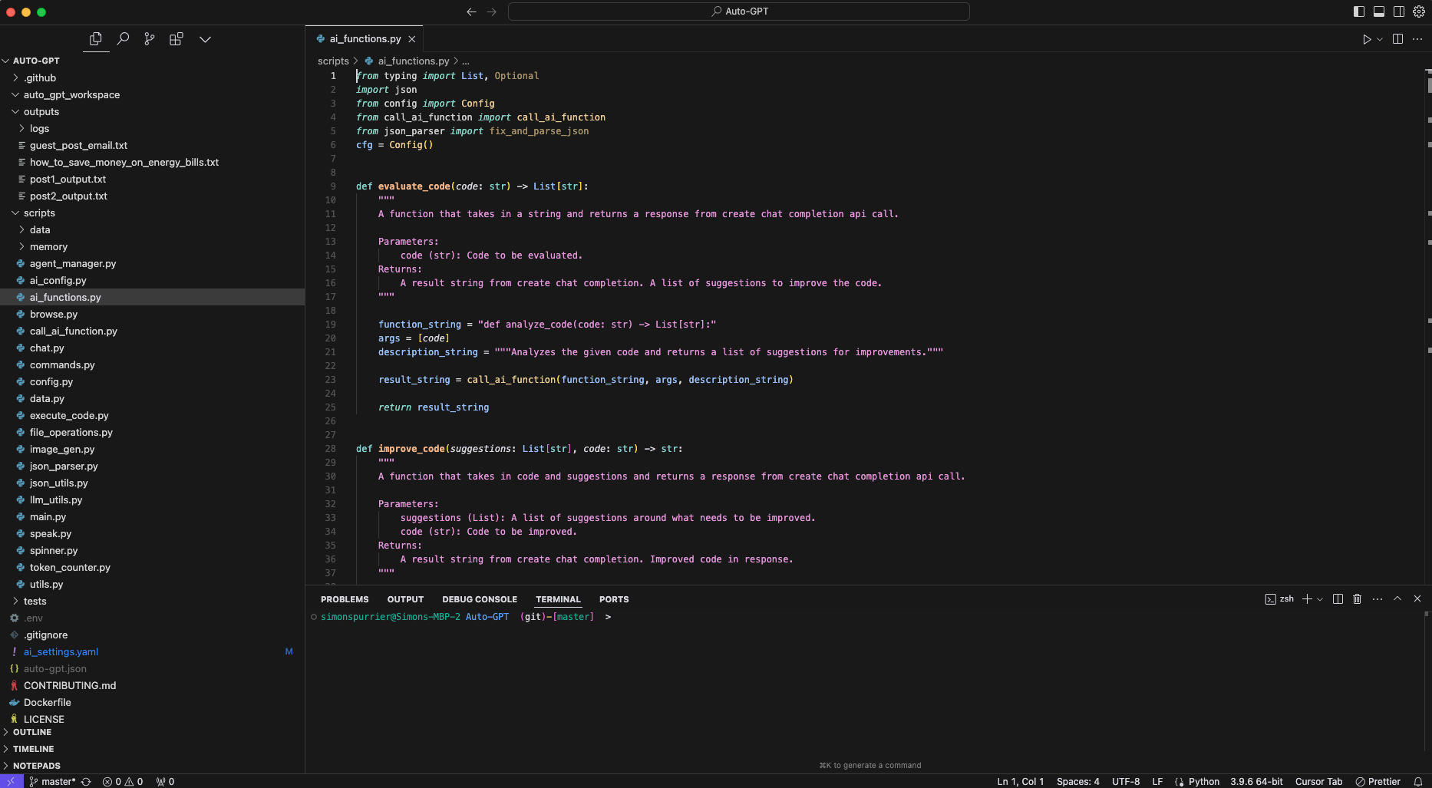This screenshot has height=788, width=1432.
Task: Create a new terminal with the plus icon
Action: tap(1307, 599)
